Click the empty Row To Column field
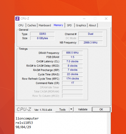The height and width of the screenshot is (134, 126). click(x=72, y=96)
